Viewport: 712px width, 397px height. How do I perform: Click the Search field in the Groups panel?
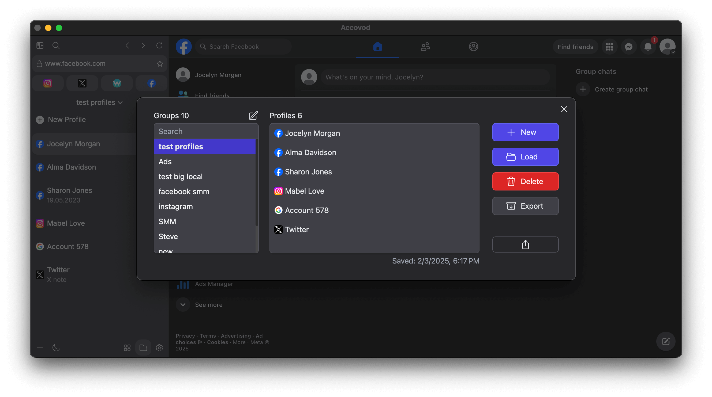pos(206,131)
